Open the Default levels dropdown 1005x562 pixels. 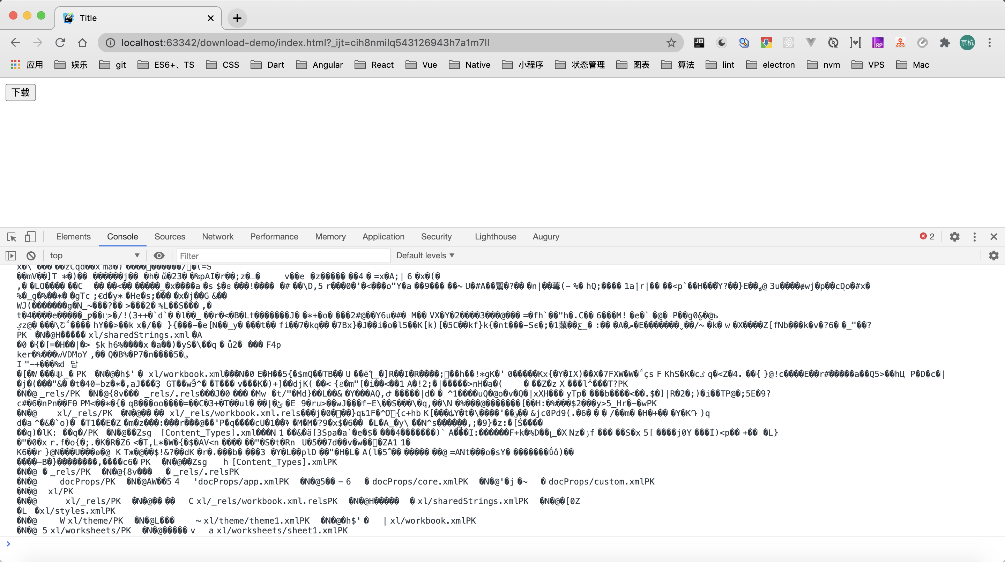tap(425, 256)
